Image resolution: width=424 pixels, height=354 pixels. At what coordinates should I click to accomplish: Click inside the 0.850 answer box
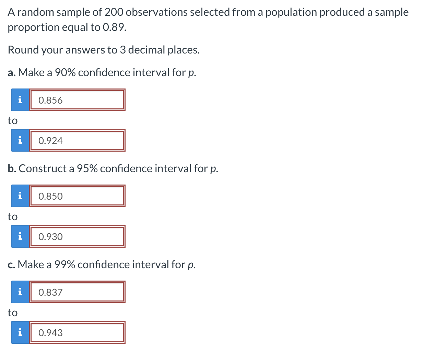(x=77, y=196)
